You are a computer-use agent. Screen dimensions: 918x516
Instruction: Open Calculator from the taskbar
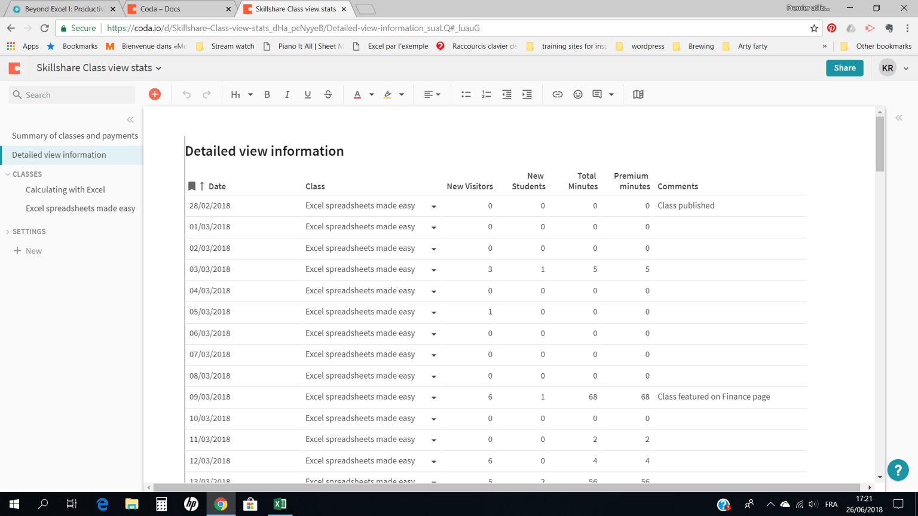(x=161, y=504)
